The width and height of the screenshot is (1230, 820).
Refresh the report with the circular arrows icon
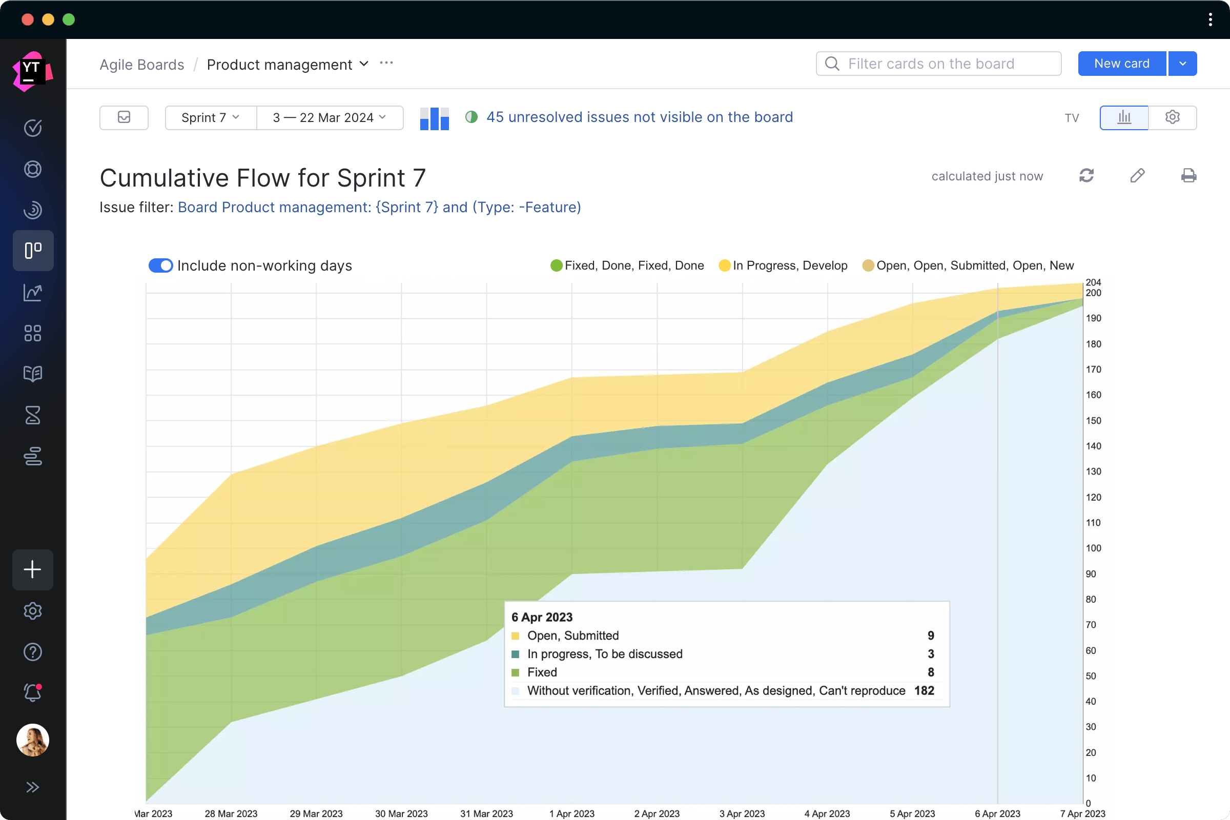[x=1086, y=176]
